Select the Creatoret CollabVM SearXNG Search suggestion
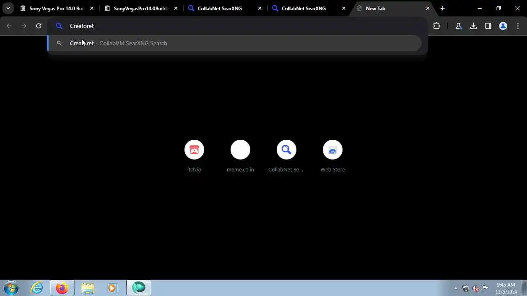Viewport: 527px width, 296px height. [x=234, y=43]
